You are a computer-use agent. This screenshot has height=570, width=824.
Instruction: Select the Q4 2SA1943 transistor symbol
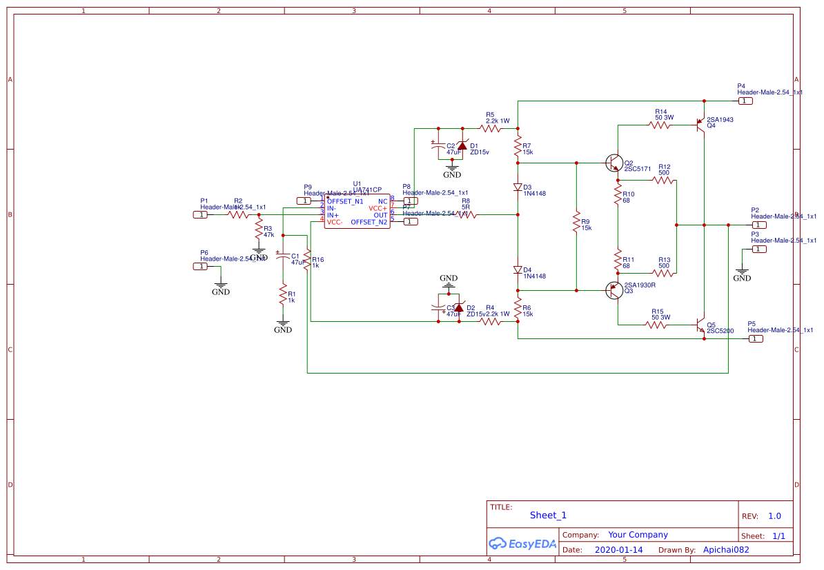(x=700, y=125)
